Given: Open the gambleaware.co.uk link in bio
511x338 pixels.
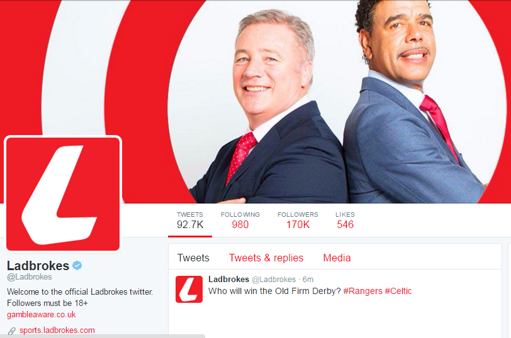Looking at the screenshot, I should coord(42,315).
